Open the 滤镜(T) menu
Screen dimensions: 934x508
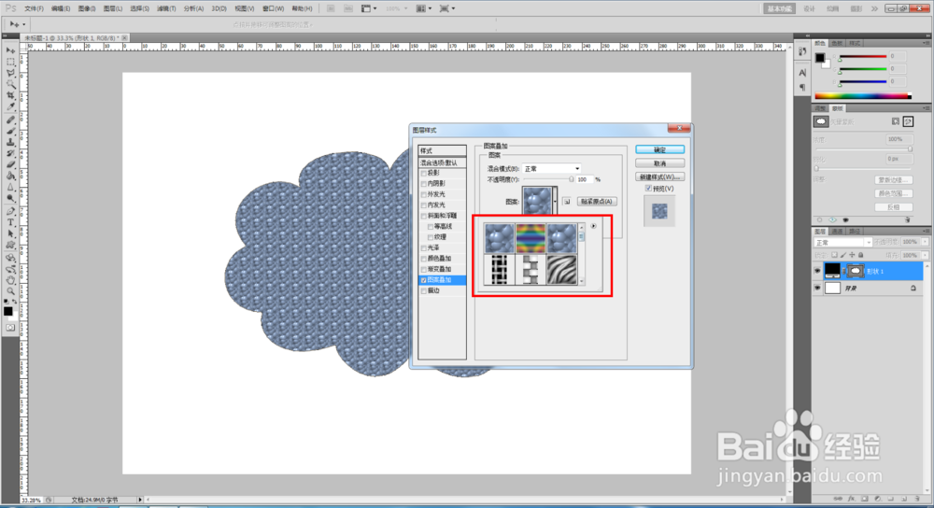point(166,9)
